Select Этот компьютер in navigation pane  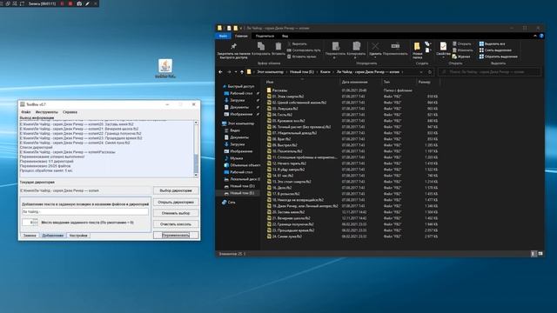(x=238, y=123)
